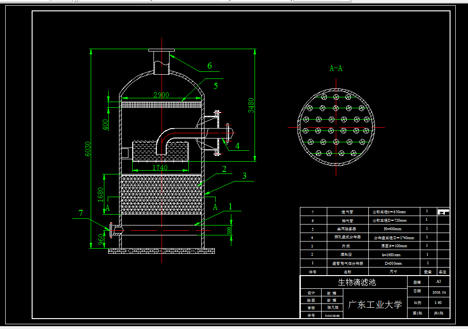Select the 名称 column header
The height and width of the screenshot is (329, 468).
coord(348,272)
